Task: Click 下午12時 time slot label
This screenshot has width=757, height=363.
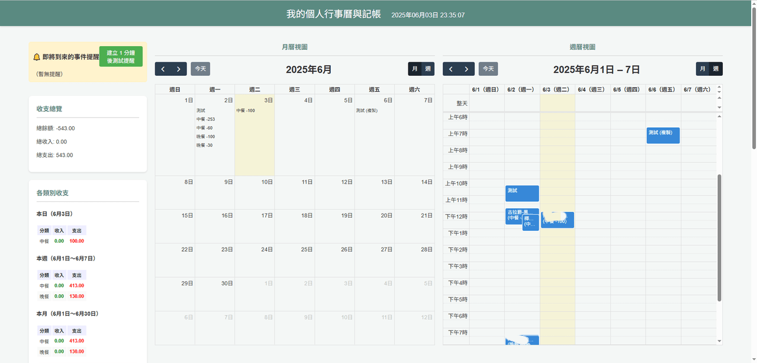Action: pos(456,217)
